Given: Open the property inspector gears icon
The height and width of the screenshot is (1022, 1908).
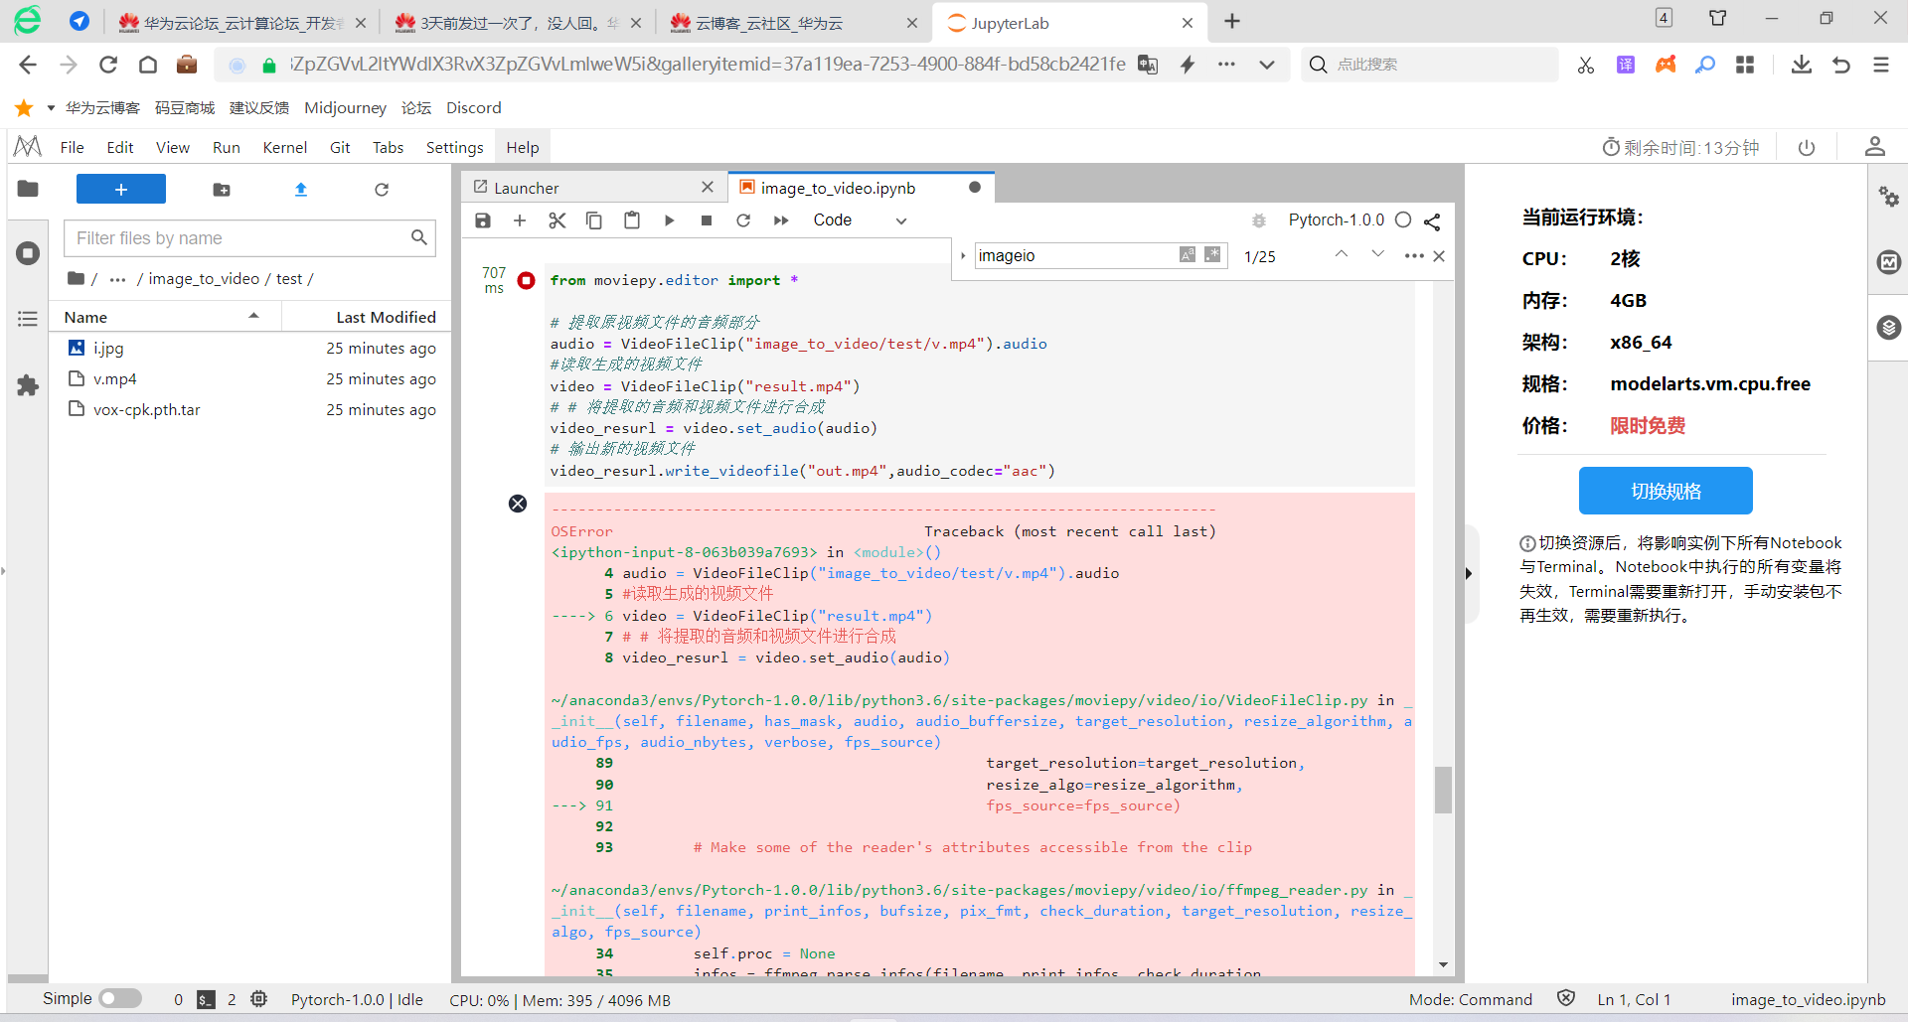Looking at the screenshot, I should click(x=1888, y=196).
